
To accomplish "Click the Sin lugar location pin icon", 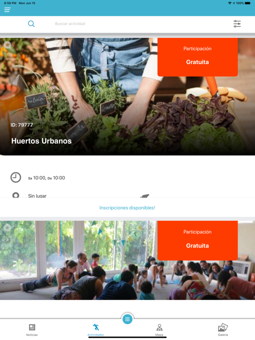I will (x=15, y=195).
